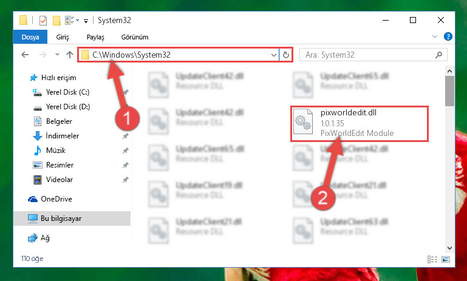The image size is (467, 281).
Task: Click the search magnifier icon
Action: point(438,55)
